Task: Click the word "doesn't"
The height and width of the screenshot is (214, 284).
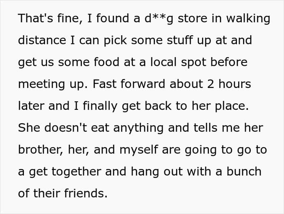Action: tap(66, 128)
